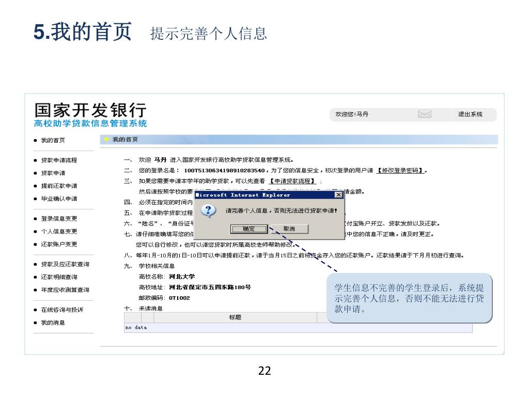The width and height of the screenshot is (529, 397).
Task: Open 我的消息 menu item
Action: [x=53, y=323]
